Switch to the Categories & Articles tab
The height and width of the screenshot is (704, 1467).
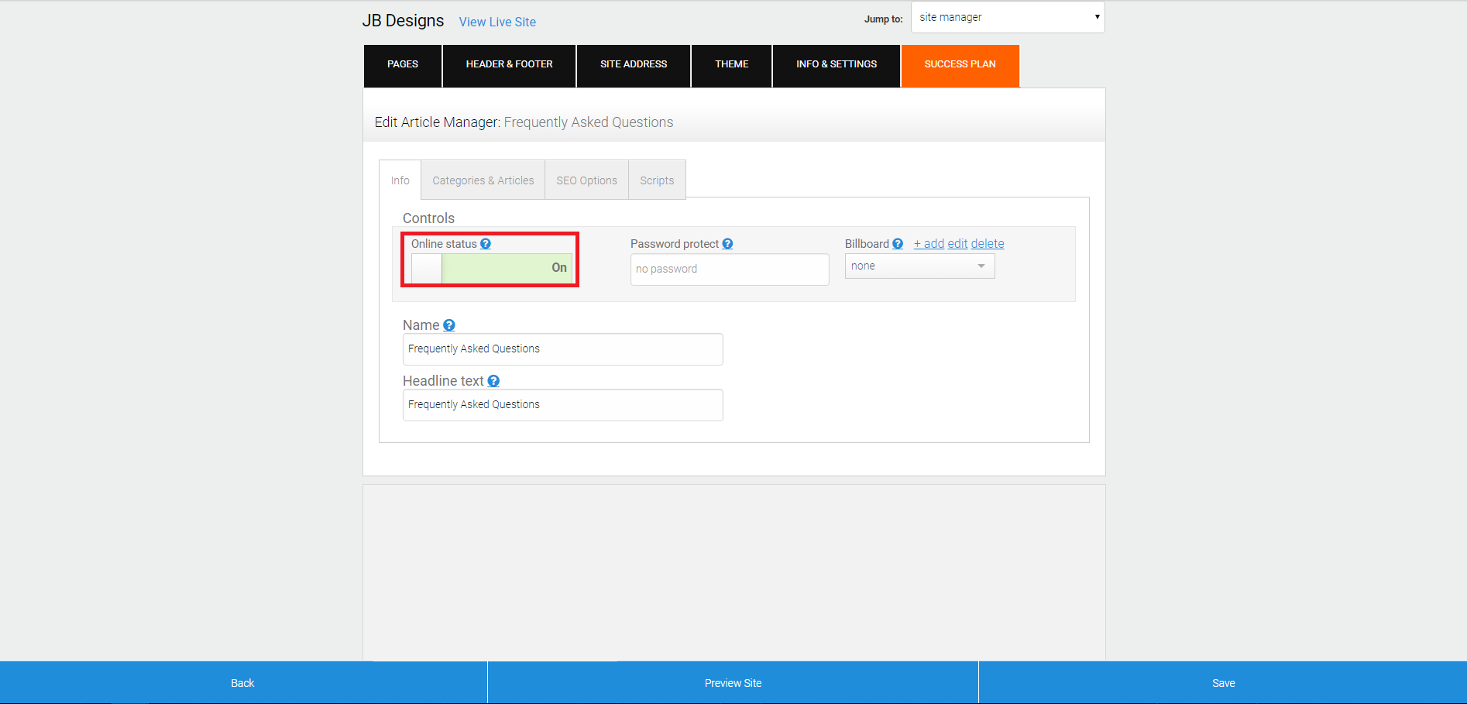(483, 180)
